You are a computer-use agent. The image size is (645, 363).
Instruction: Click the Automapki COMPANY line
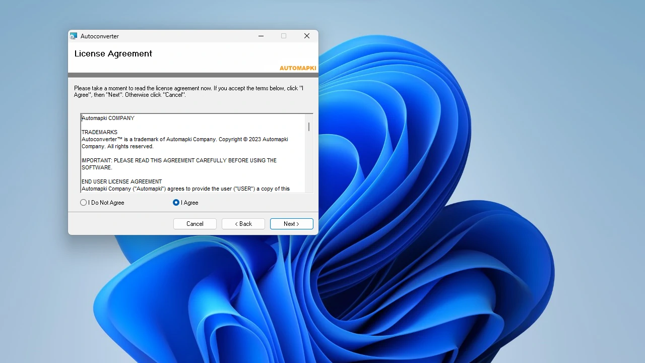(x=108, y=118)
